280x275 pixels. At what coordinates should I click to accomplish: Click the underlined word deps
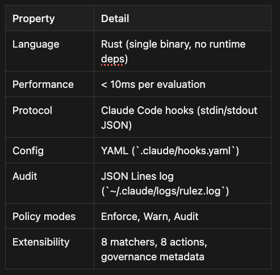pyautogui.click(x=113, y=59)
